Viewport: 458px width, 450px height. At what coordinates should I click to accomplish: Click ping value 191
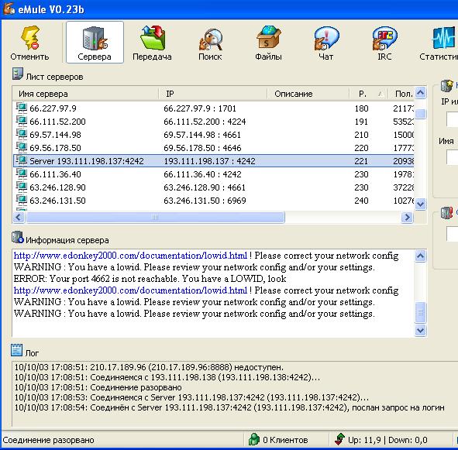(361, 122)
